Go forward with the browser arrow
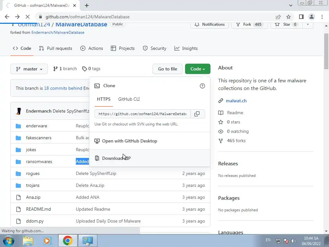 pyautogui.click(x=17, y=17)
